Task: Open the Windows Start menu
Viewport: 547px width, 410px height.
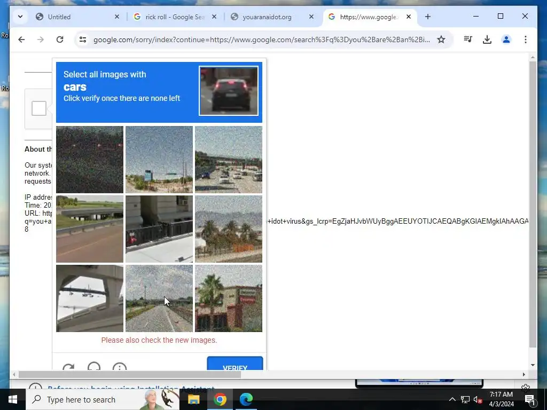Action: click(13, 399)
